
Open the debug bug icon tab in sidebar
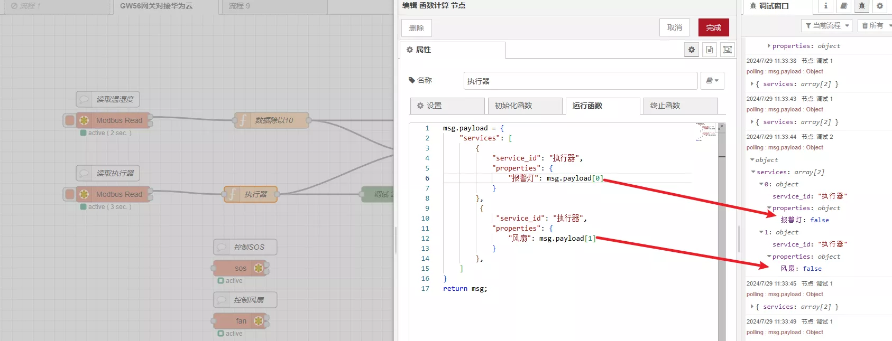tap(861, 6)
